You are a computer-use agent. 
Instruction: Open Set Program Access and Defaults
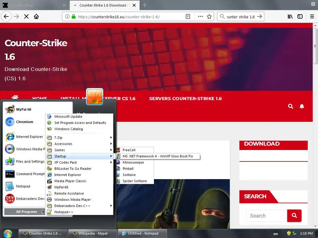point(79,123)
